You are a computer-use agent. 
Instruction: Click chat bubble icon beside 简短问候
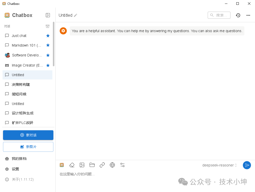(7, 94)
